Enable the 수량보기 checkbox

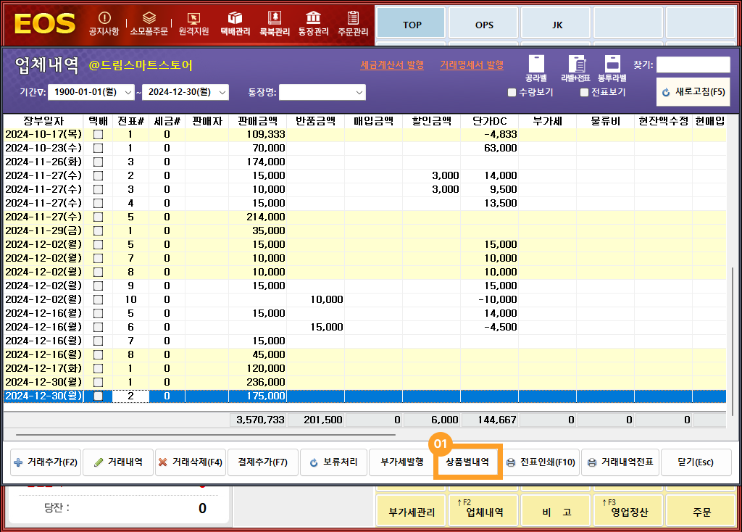(512, 92)
